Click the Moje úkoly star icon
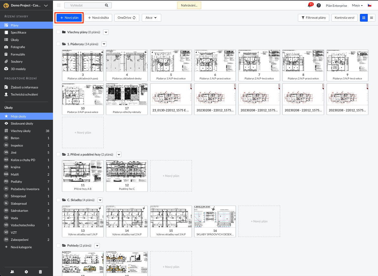The width and height of the screenshot is (378, 276). pyautogui.click(x=6, y=116)
